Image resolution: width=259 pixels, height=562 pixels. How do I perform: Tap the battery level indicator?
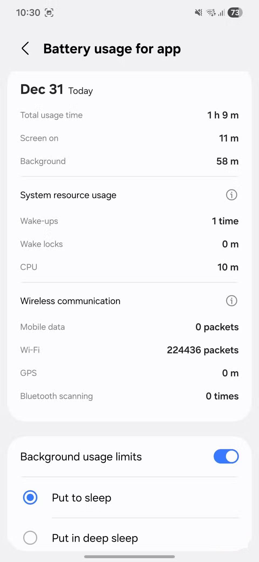pyautogui.click(x=235, y=12)
